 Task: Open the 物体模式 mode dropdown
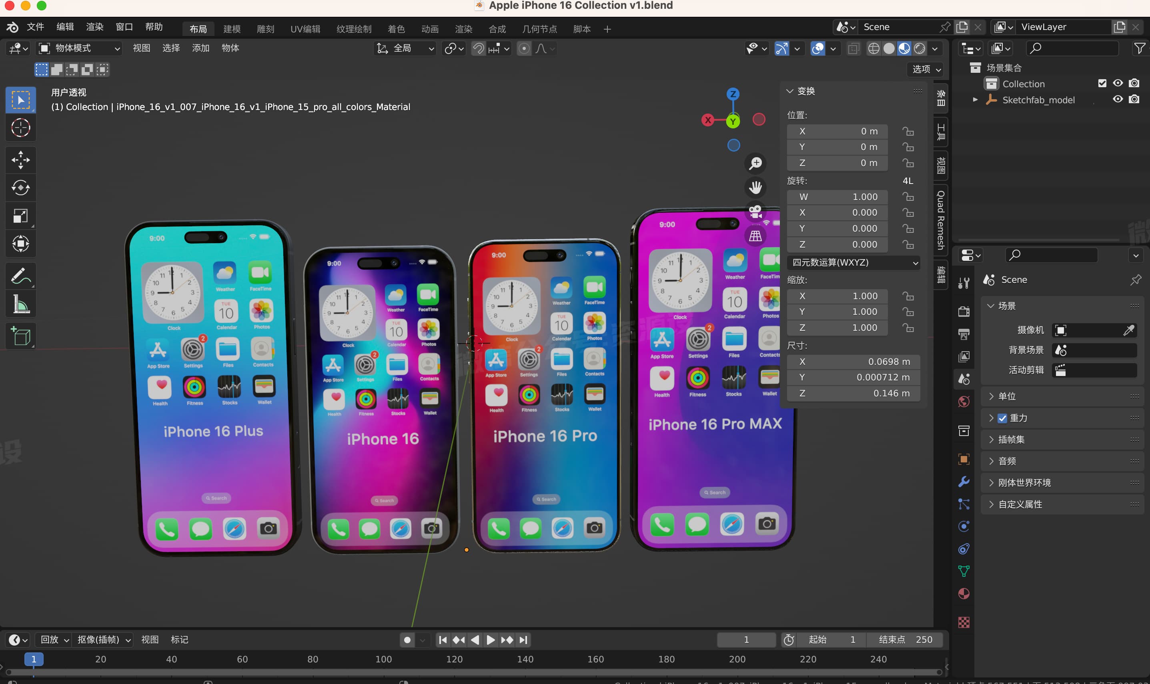point(79,48)
